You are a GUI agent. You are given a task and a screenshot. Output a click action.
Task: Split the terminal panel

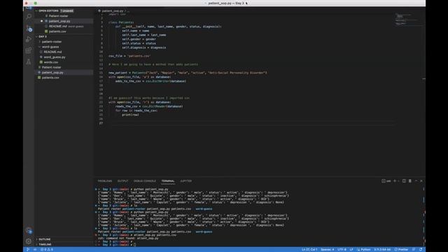tap(404, 181)
